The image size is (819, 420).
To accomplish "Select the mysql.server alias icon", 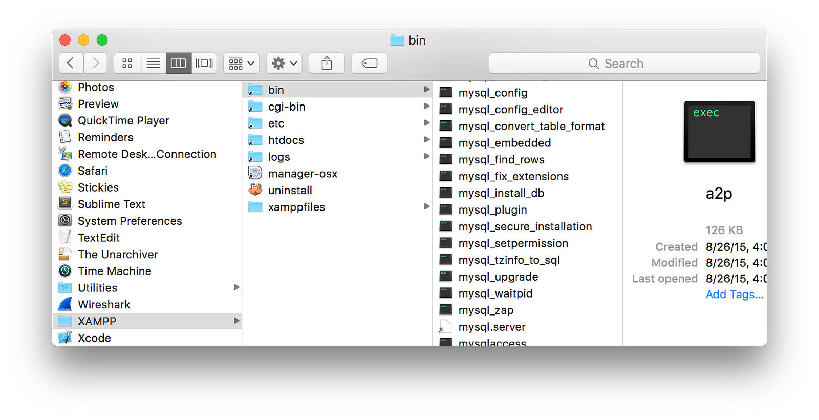I will (x=445, y=327).
